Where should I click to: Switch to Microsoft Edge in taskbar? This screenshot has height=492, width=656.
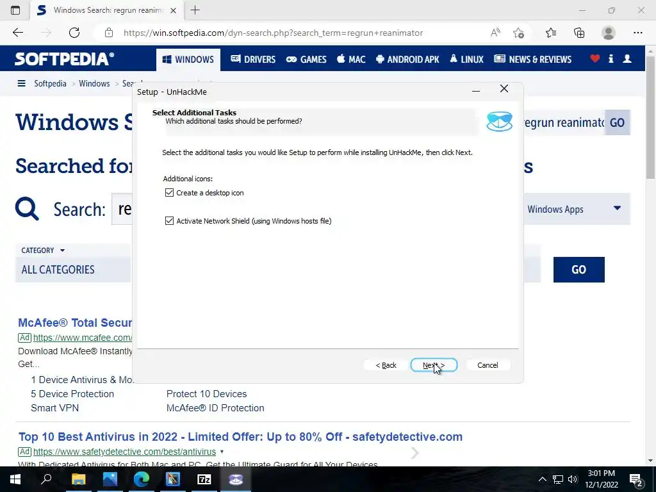[142, 479]
